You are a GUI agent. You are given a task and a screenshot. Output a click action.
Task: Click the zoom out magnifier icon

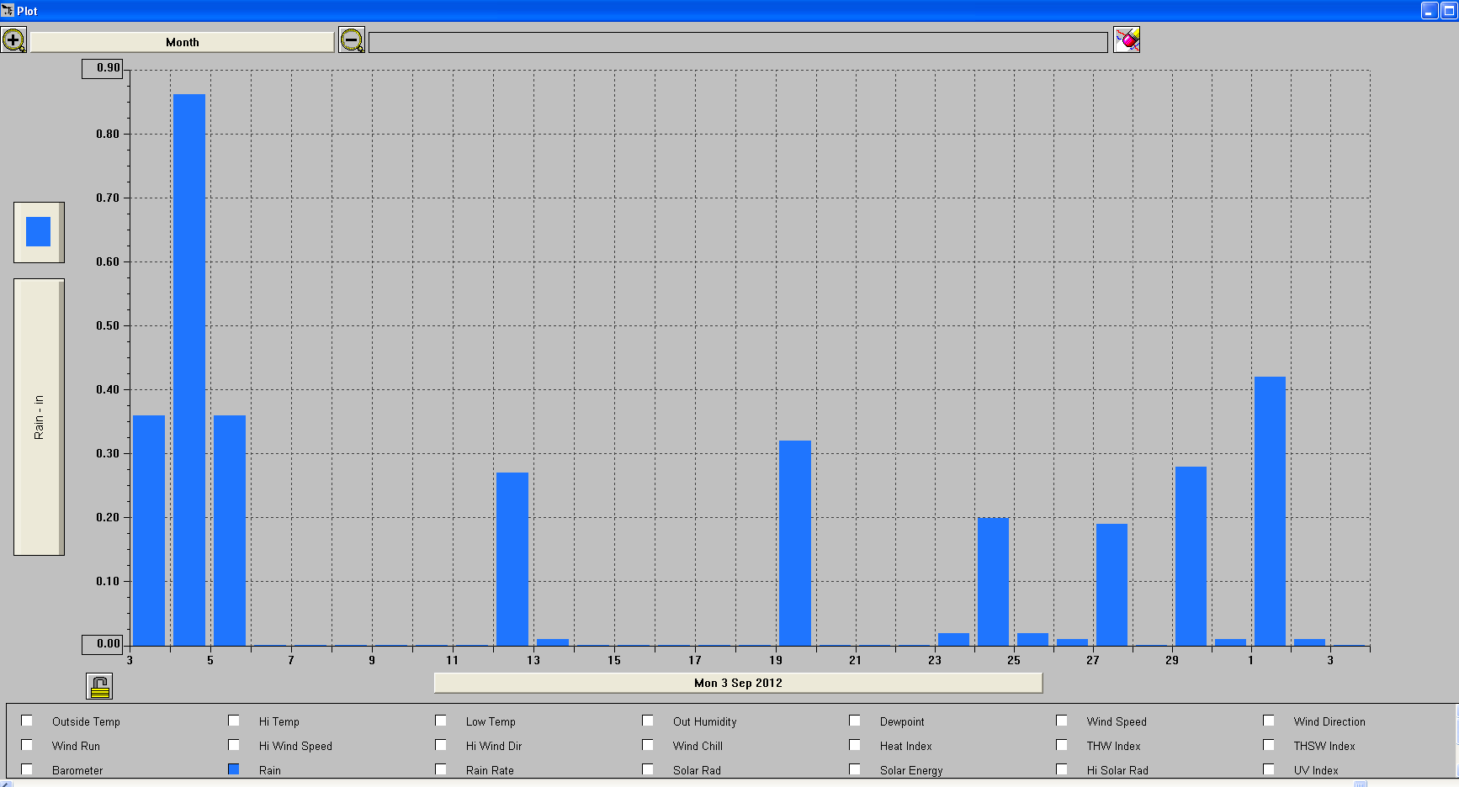352,40
